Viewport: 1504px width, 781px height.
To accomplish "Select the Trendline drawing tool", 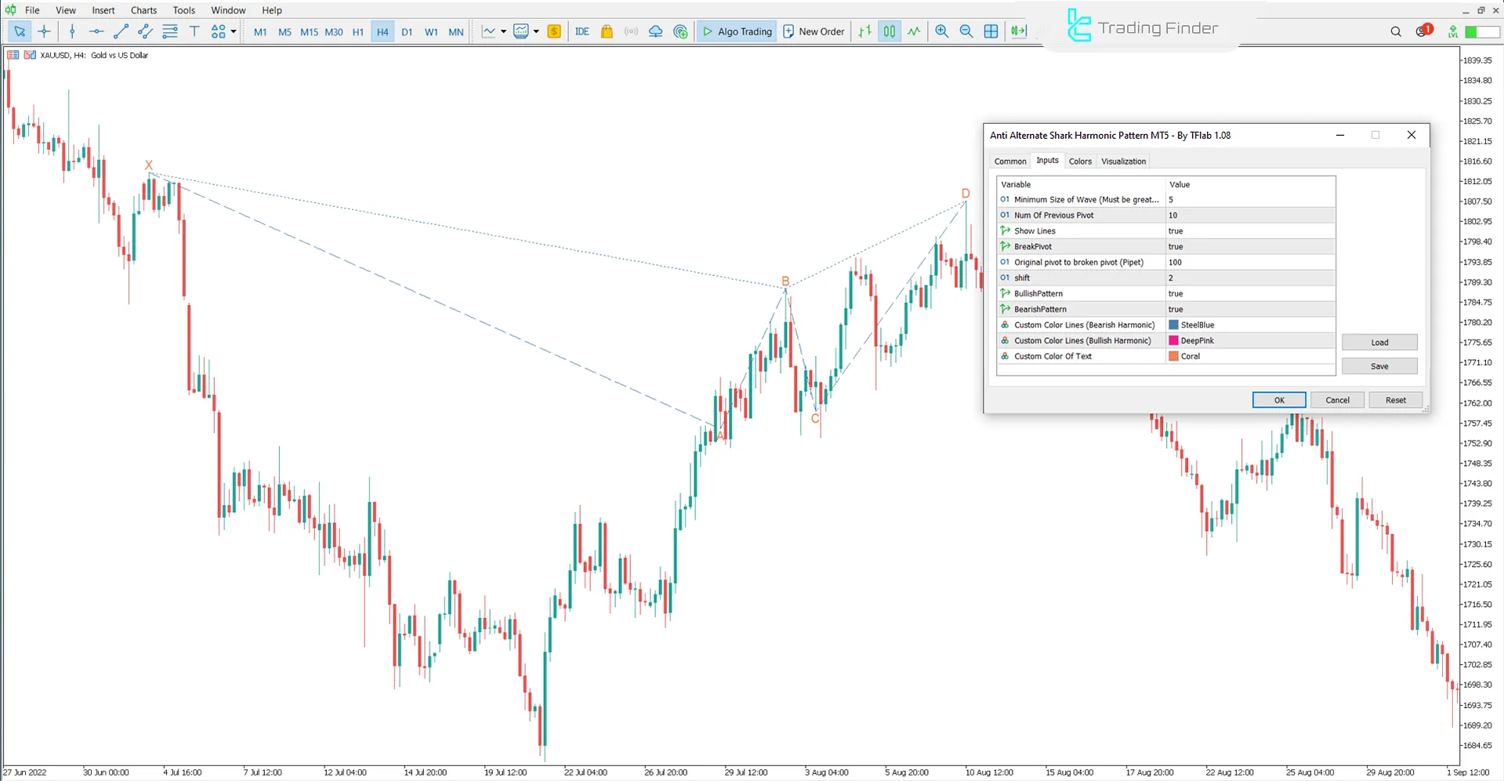I will tap(121, 31).
